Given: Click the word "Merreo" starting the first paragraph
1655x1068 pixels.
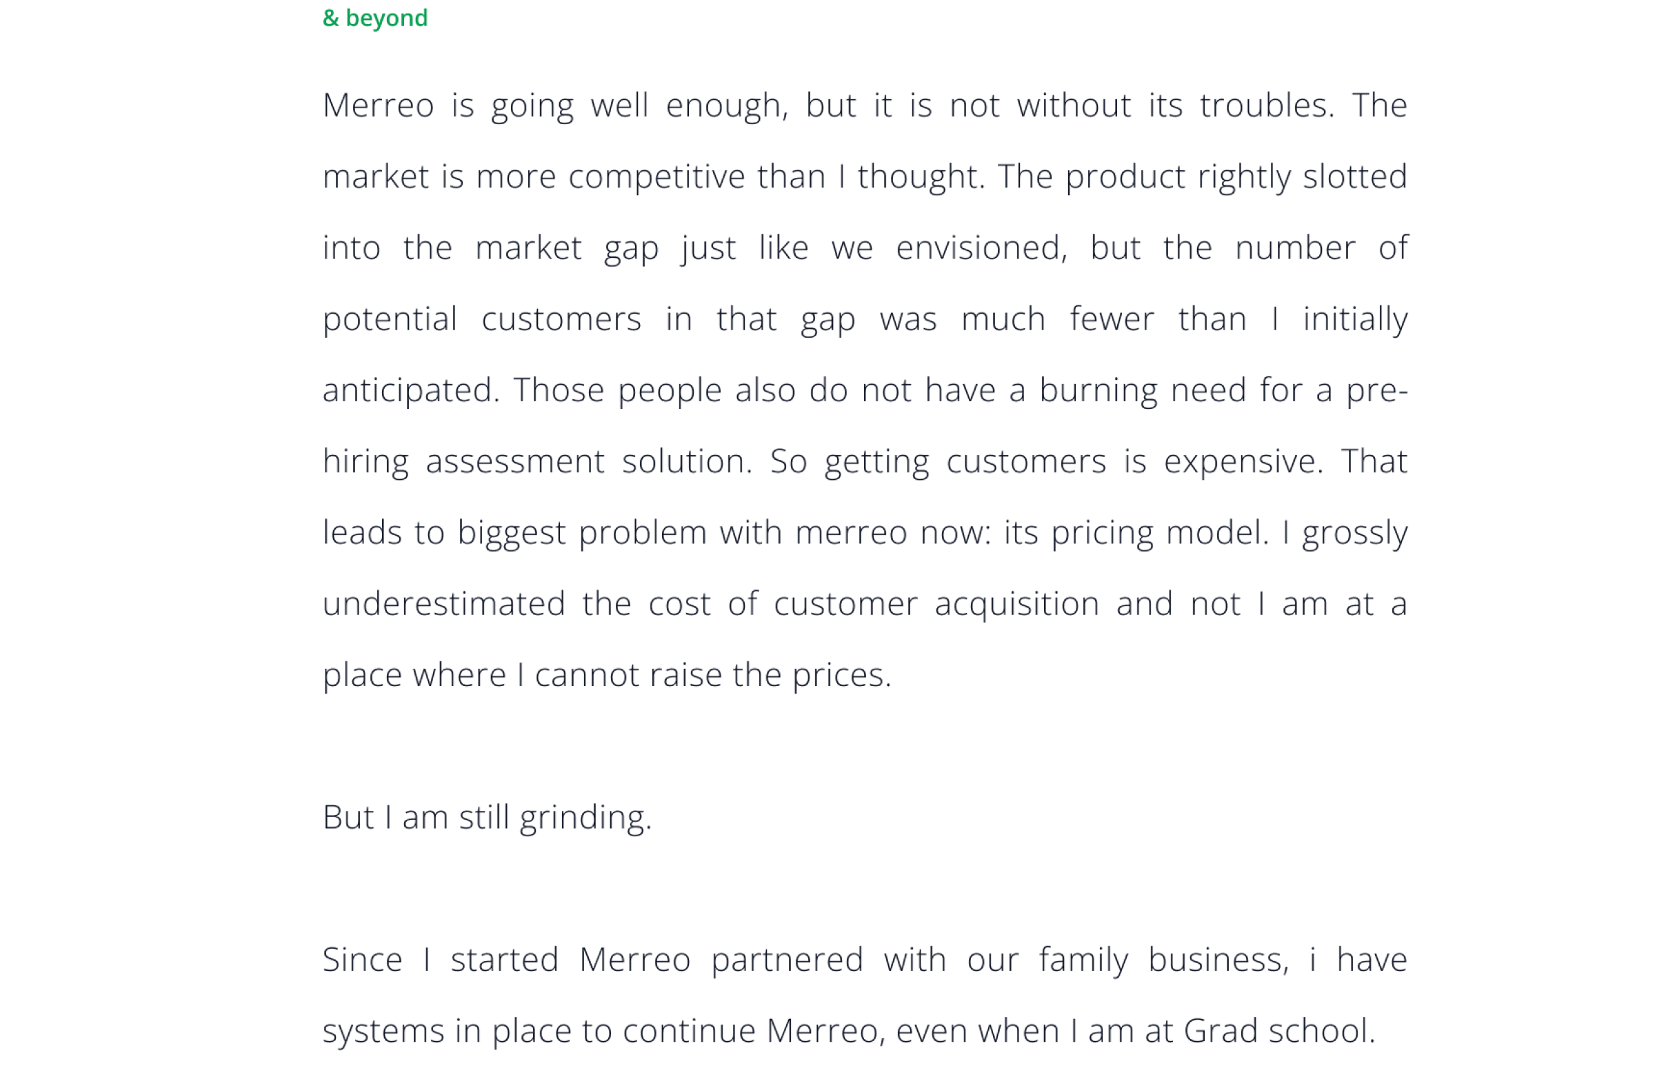Looking at the screenshot, I should [378, 105].
